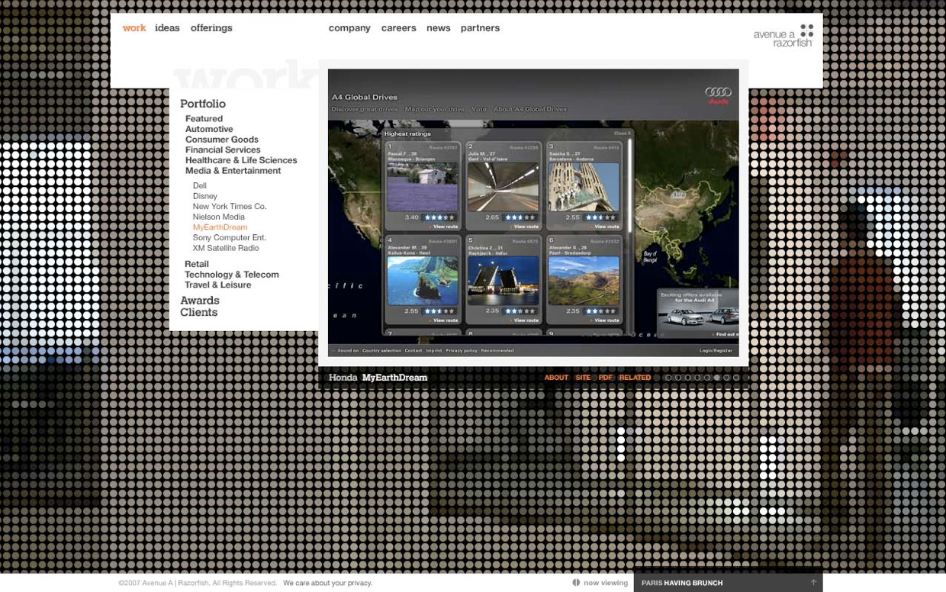
Task: Open the ideas menu
Action: coord(167,28)
